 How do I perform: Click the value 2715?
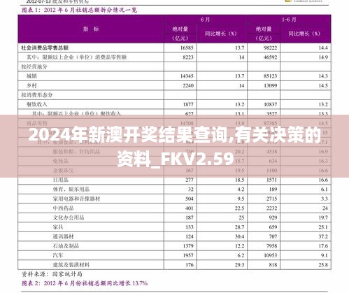pyautogui.click(x=271, y=199)
